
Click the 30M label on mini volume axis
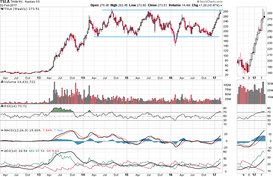pos(270,84)
